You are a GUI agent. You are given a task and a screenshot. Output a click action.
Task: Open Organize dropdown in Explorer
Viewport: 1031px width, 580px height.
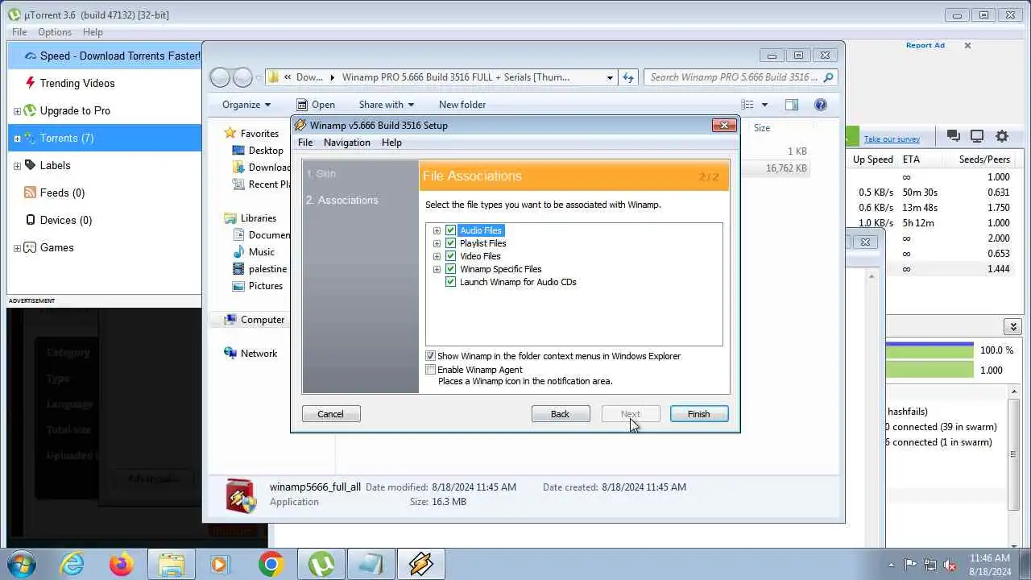coord(246,105)
